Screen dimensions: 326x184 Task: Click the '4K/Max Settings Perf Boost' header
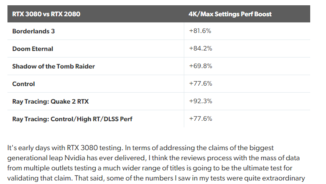230,14
